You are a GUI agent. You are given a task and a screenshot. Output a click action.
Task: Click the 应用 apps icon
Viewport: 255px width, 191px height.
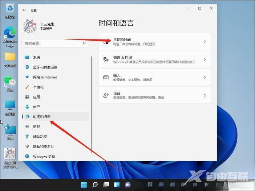click(27, 97)
